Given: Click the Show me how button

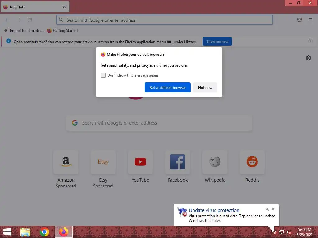Looking at the screenshot, I should point(217,42).
